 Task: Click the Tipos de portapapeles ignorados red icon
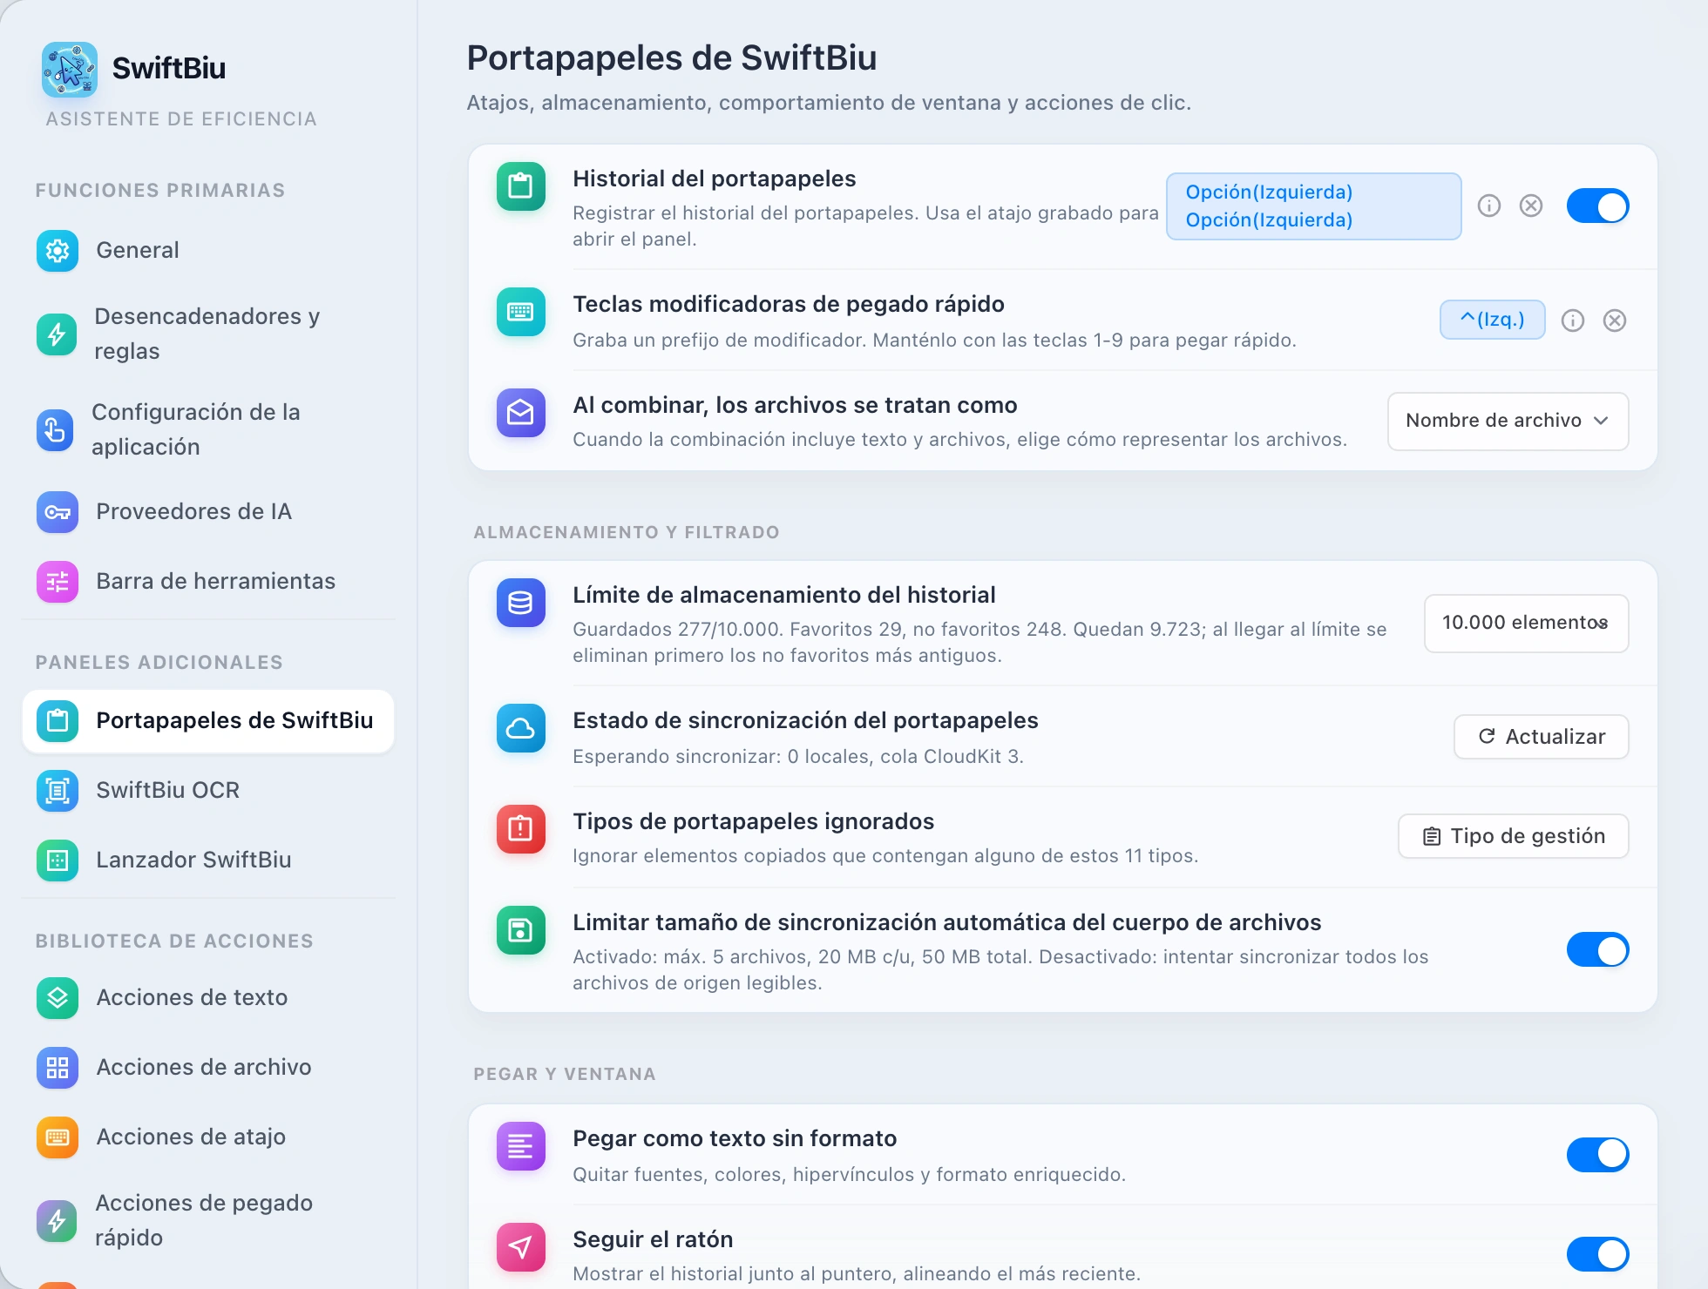point(521,829)
